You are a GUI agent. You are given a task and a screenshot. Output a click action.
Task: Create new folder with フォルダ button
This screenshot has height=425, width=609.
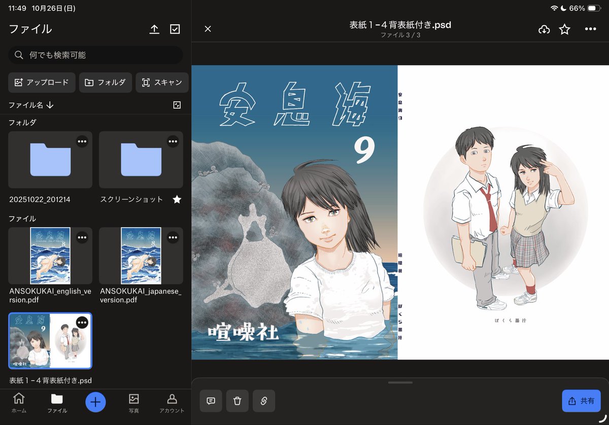point(106,82)
